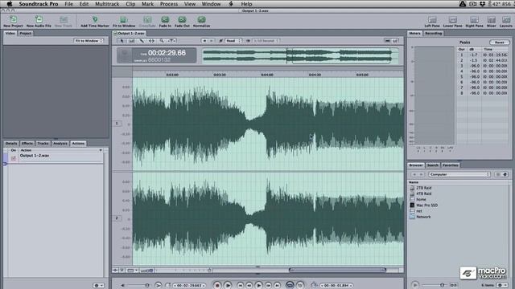Viewport: 515px width, 289px height.
Task: Toggle the Lower Pane layout icon
Action: pos(452,19)
